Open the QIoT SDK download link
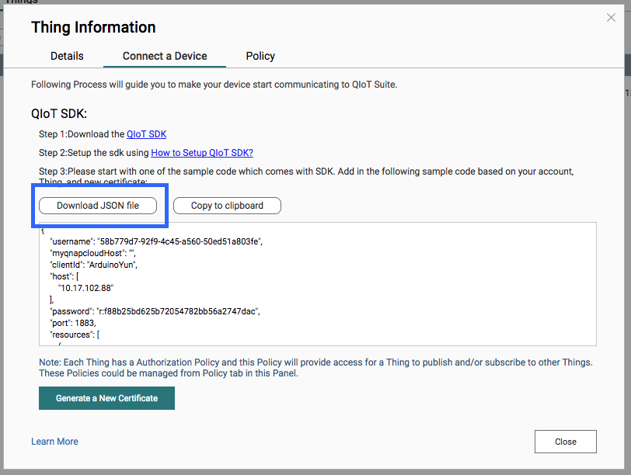 click(x=146, y=134)
